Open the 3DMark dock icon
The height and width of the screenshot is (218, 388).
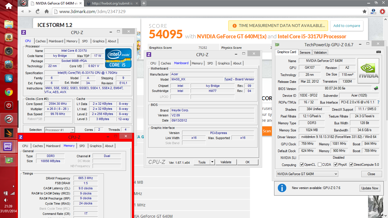[x=9, y=133]
